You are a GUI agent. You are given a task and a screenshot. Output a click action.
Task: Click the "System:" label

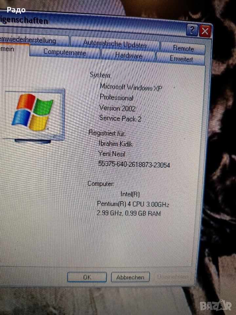tap(100, 75)
